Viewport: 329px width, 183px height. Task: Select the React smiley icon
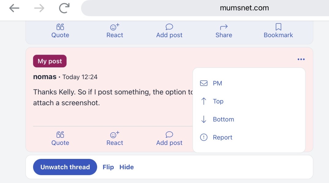(115, 27)
